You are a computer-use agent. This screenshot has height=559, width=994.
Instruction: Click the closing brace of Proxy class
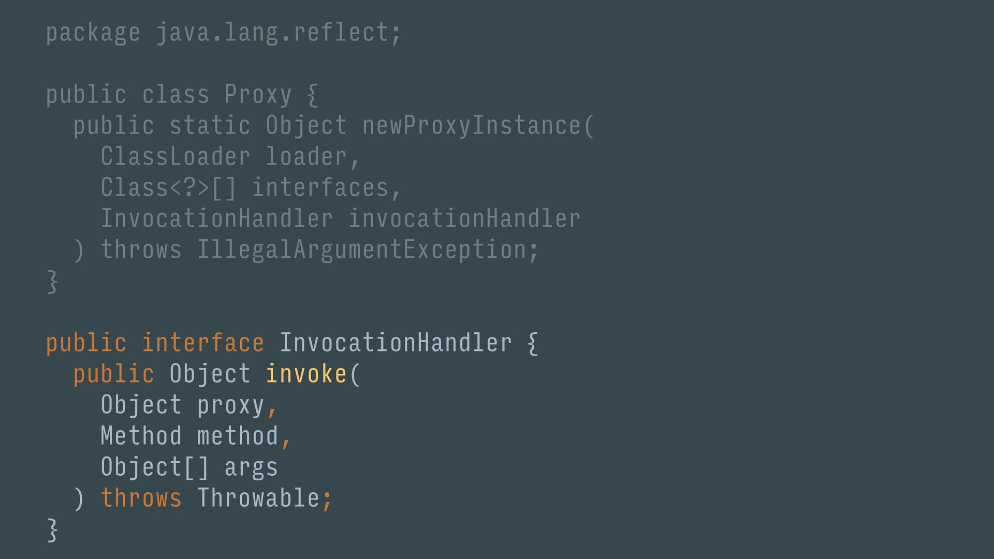click(52, 282)
